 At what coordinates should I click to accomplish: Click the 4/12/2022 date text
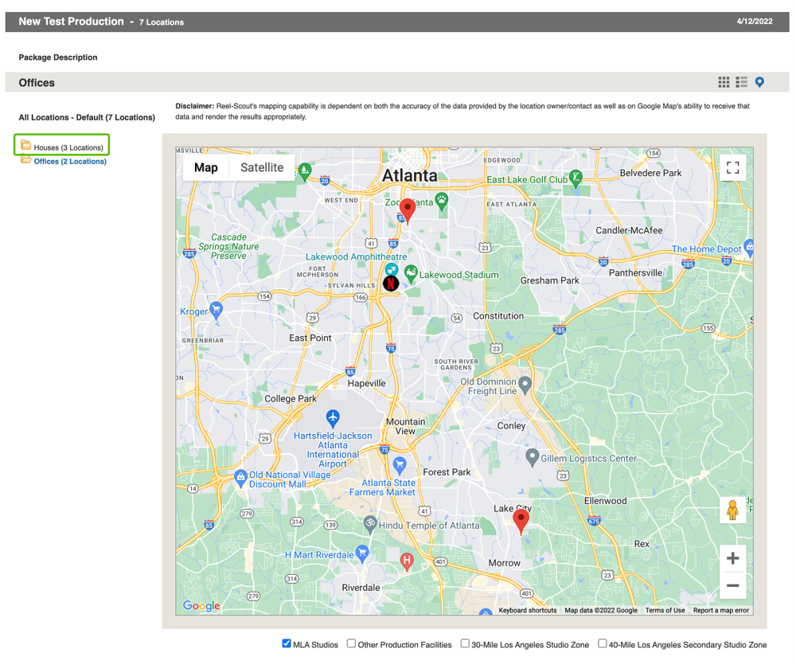(x=755, y=22)
